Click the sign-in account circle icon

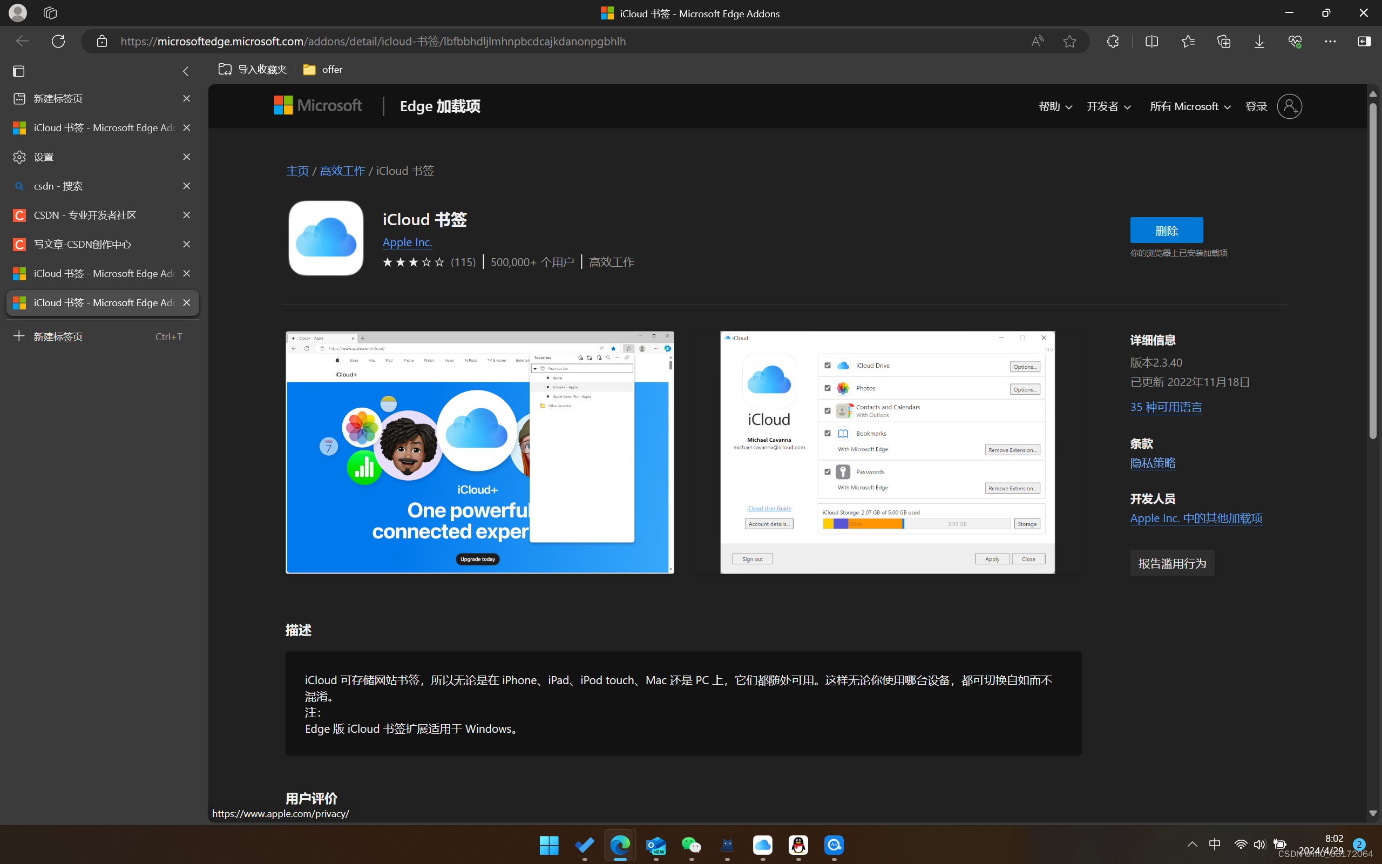click(x=1290, y=106)
